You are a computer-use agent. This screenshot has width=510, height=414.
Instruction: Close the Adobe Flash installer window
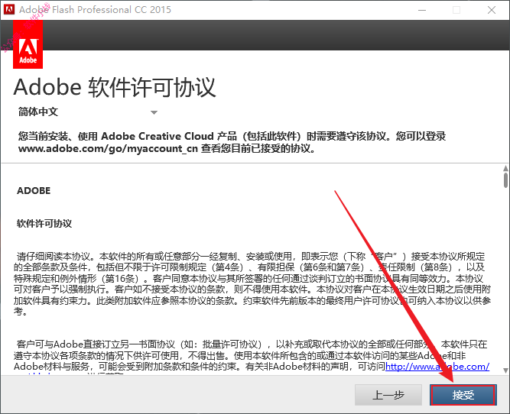click(x=492, y=10)
